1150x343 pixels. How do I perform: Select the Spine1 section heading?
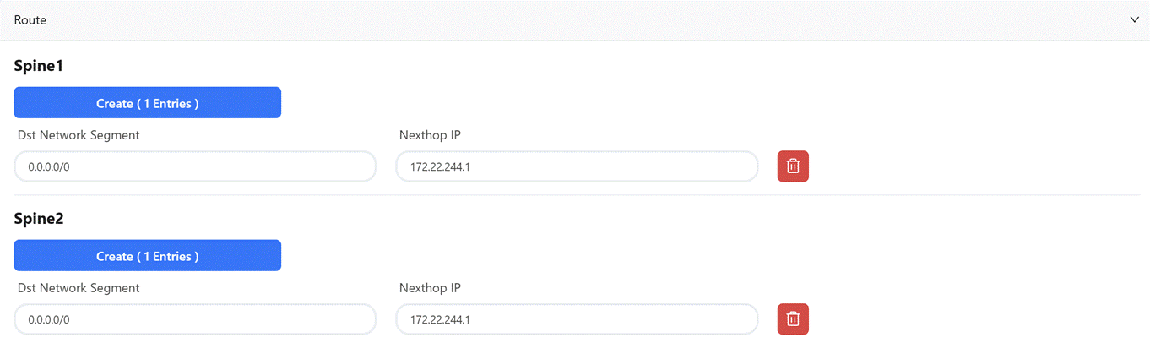tap(39, 65)
